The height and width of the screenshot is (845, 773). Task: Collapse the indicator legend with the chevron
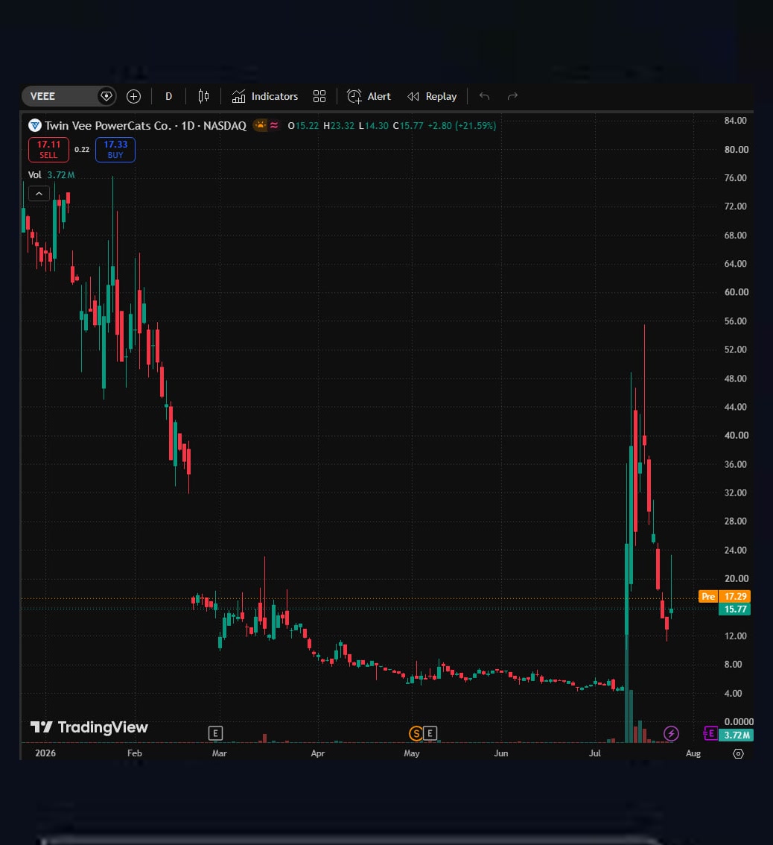(39, 194)
